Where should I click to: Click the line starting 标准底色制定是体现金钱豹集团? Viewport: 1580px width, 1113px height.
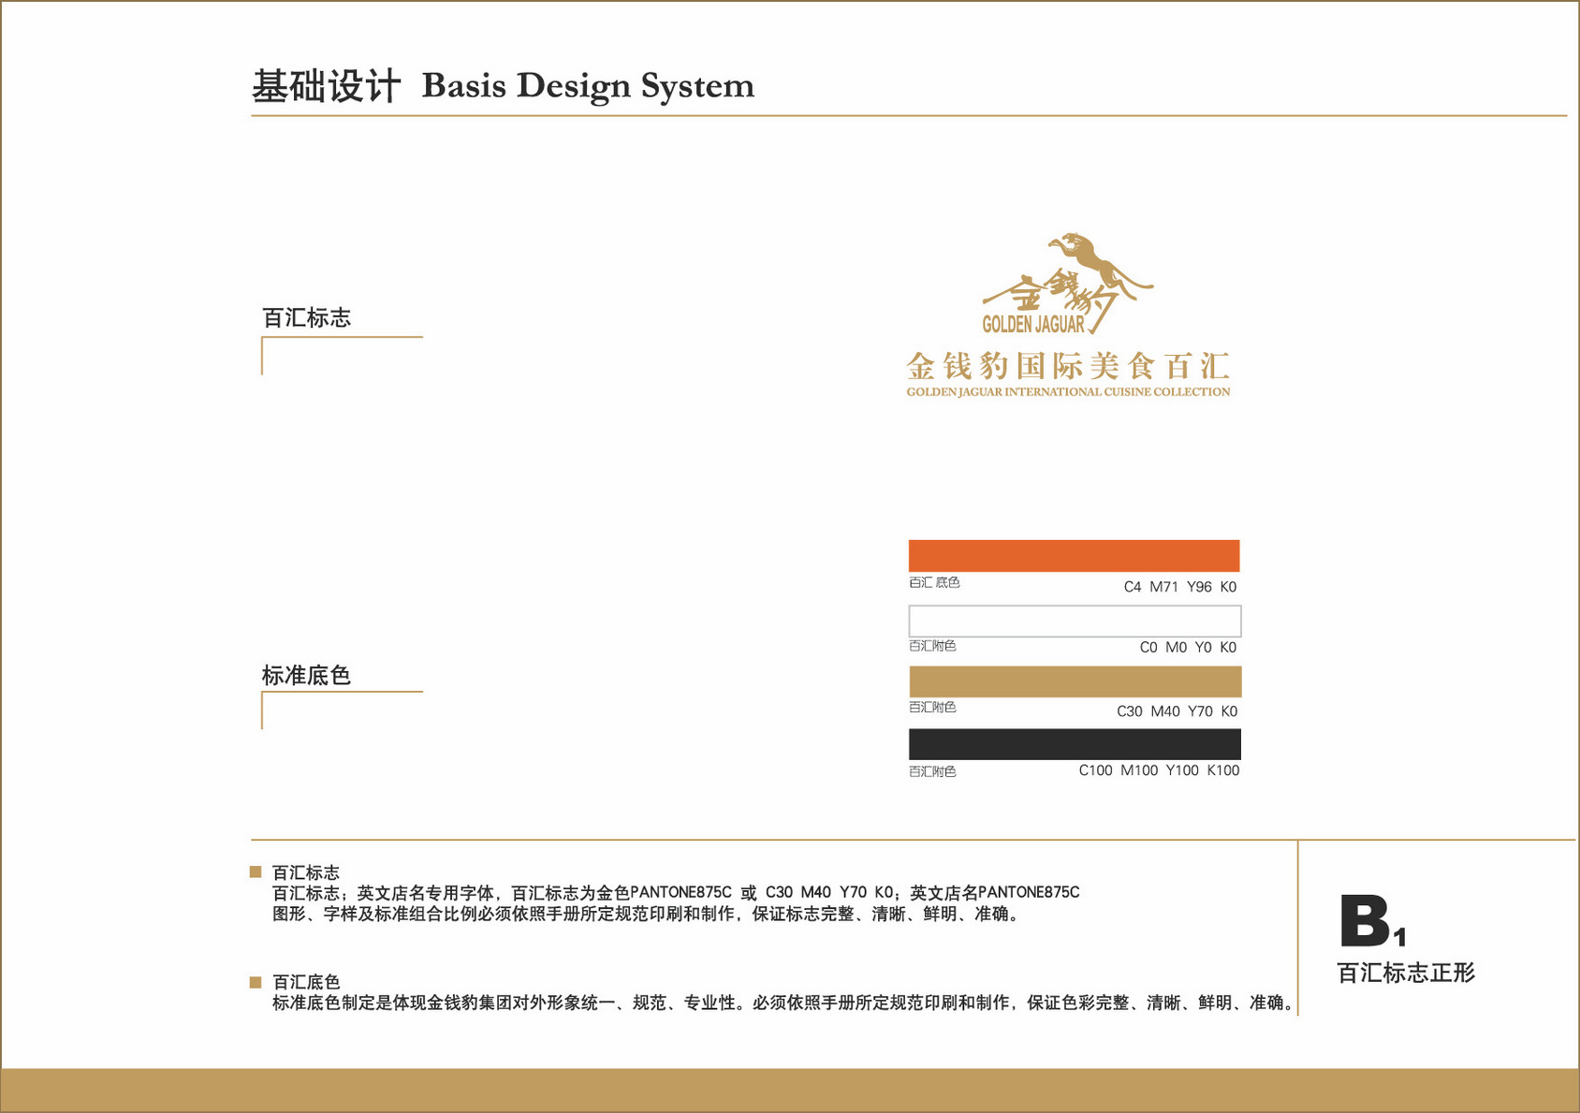coord(783,1003)
